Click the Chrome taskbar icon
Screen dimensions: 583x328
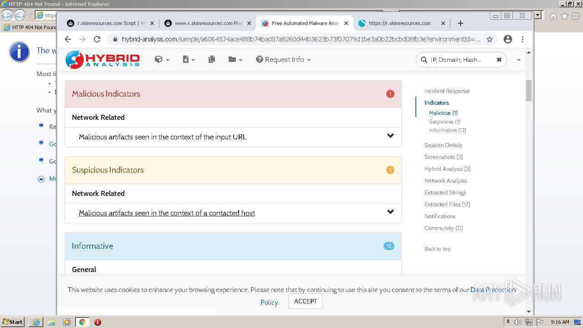(82, 322)
